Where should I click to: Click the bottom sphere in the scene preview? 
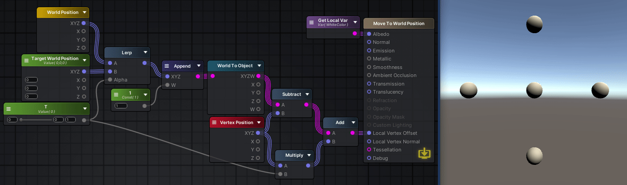pyautogui.click(x=534, y=155)
